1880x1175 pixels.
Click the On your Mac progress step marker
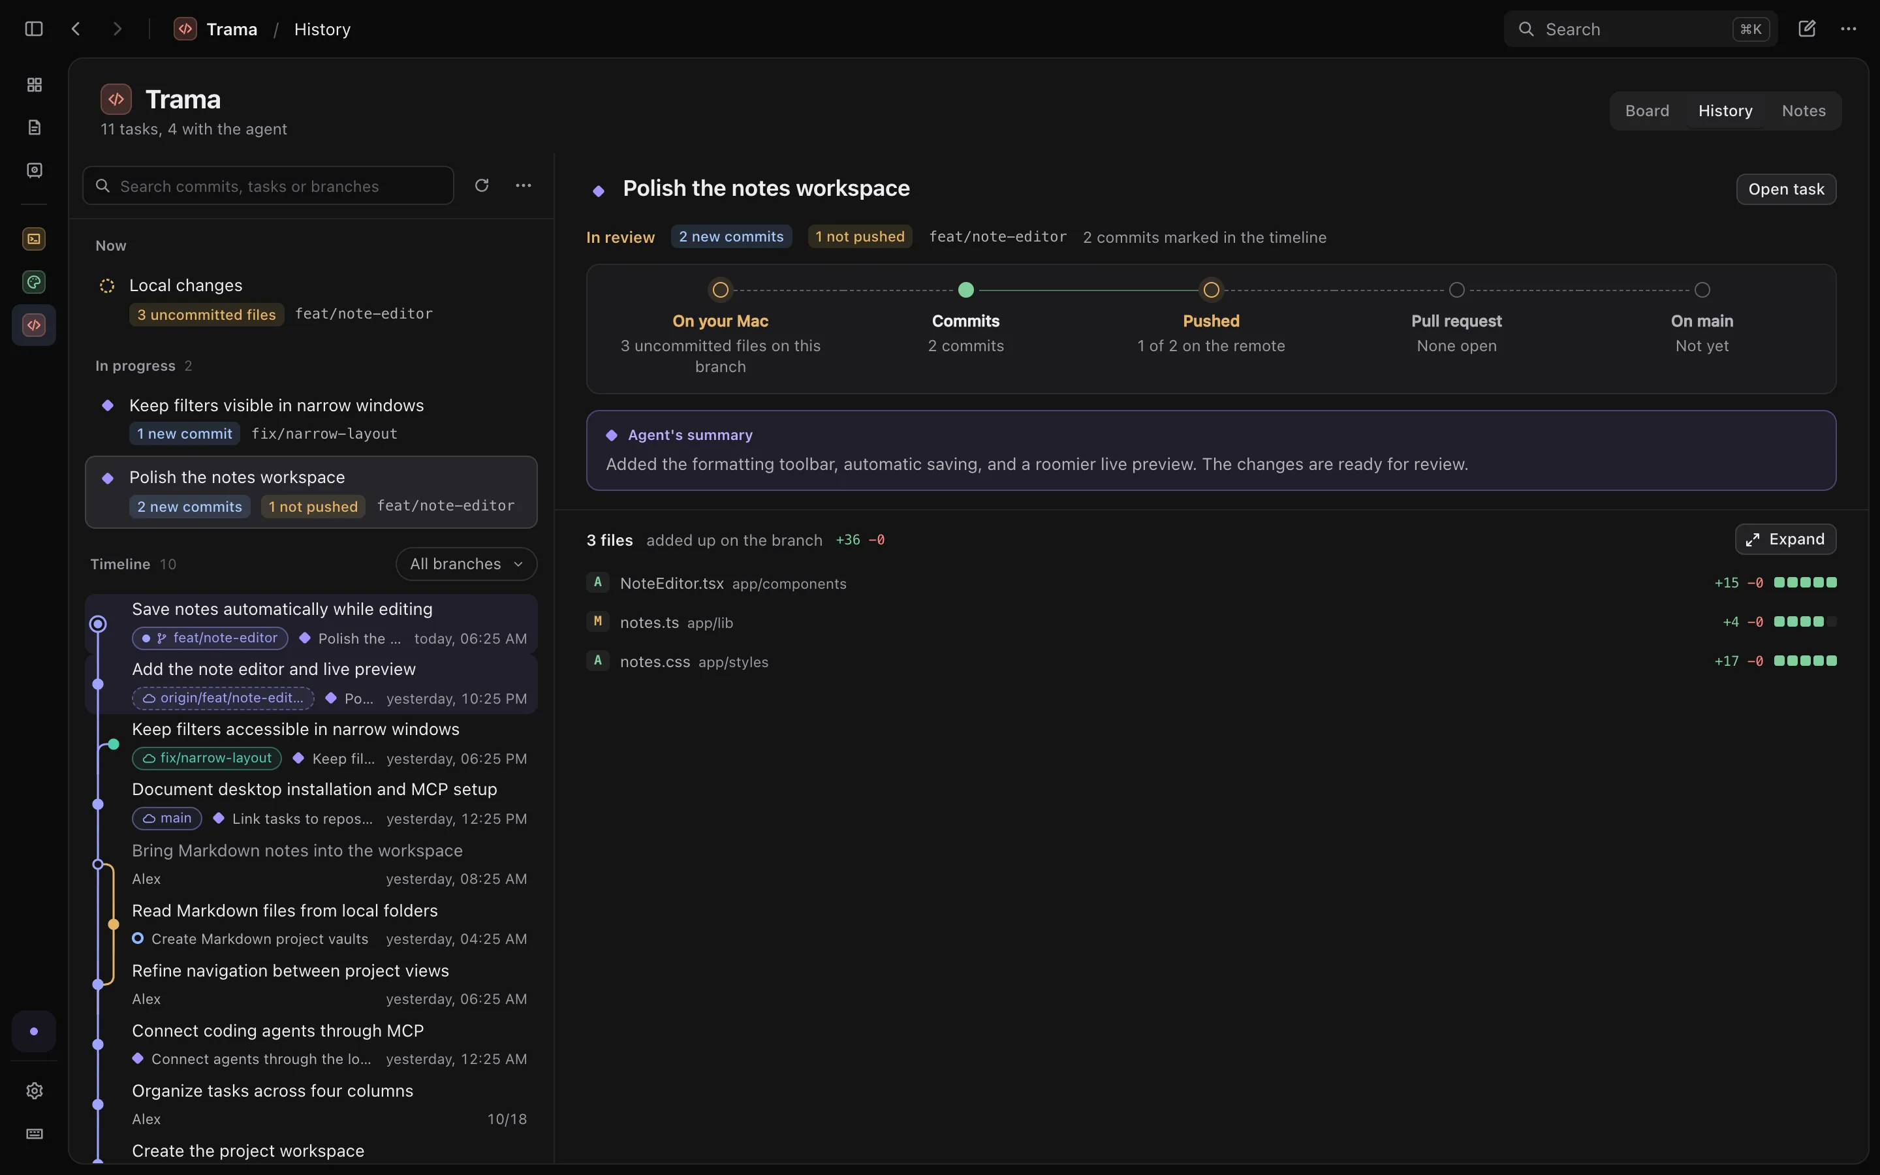coord(720,290)
